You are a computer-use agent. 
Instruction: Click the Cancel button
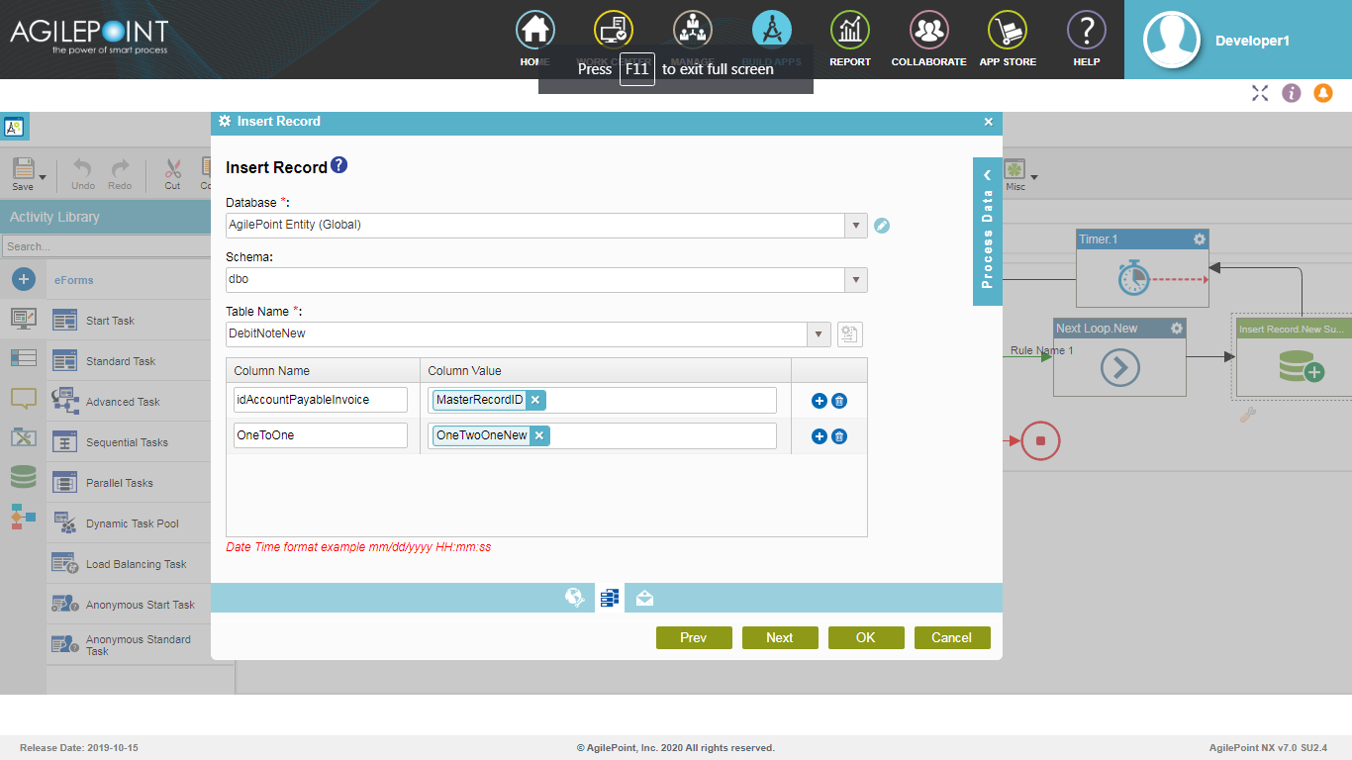coord(951,638)
